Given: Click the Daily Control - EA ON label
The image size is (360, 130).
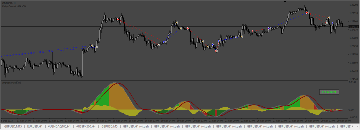Looking at the screenshot, I should 14,6.
